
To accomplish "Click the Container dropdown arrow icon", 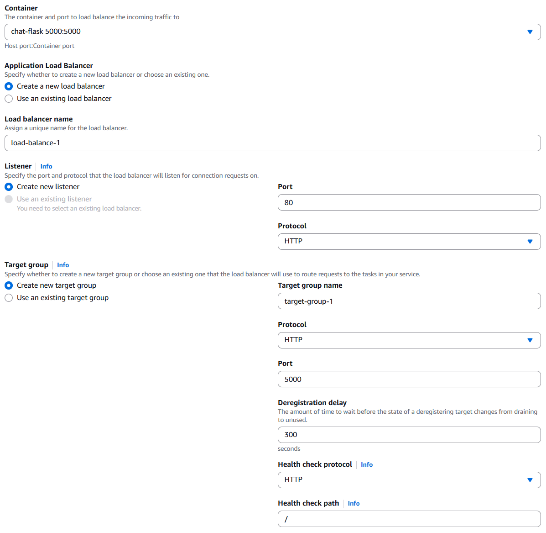I will pos(530,32).
